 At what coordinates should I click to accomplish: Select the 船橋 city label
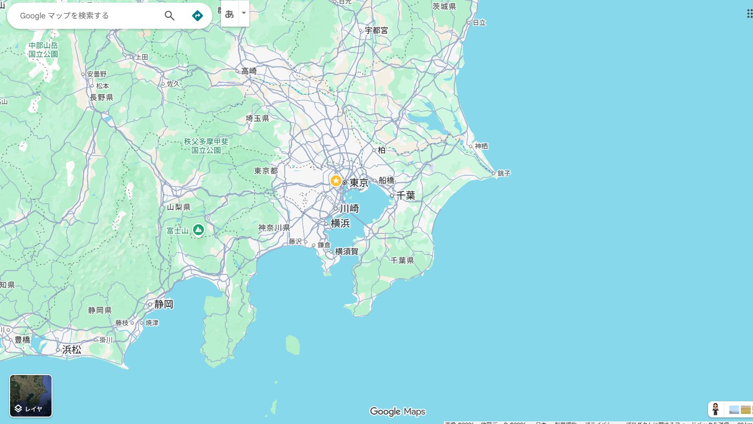point(387,180)
